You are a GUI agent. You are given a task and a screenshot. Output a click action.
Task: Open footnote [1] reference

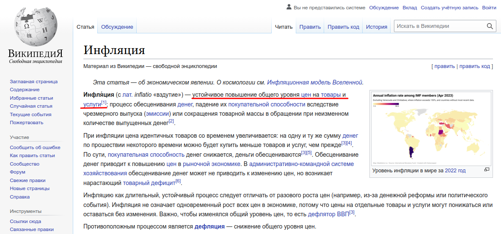coord(104,102)
